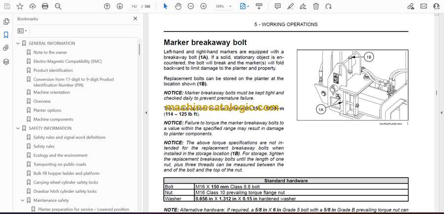Expand right tools pane arrow

coord(441,113)
